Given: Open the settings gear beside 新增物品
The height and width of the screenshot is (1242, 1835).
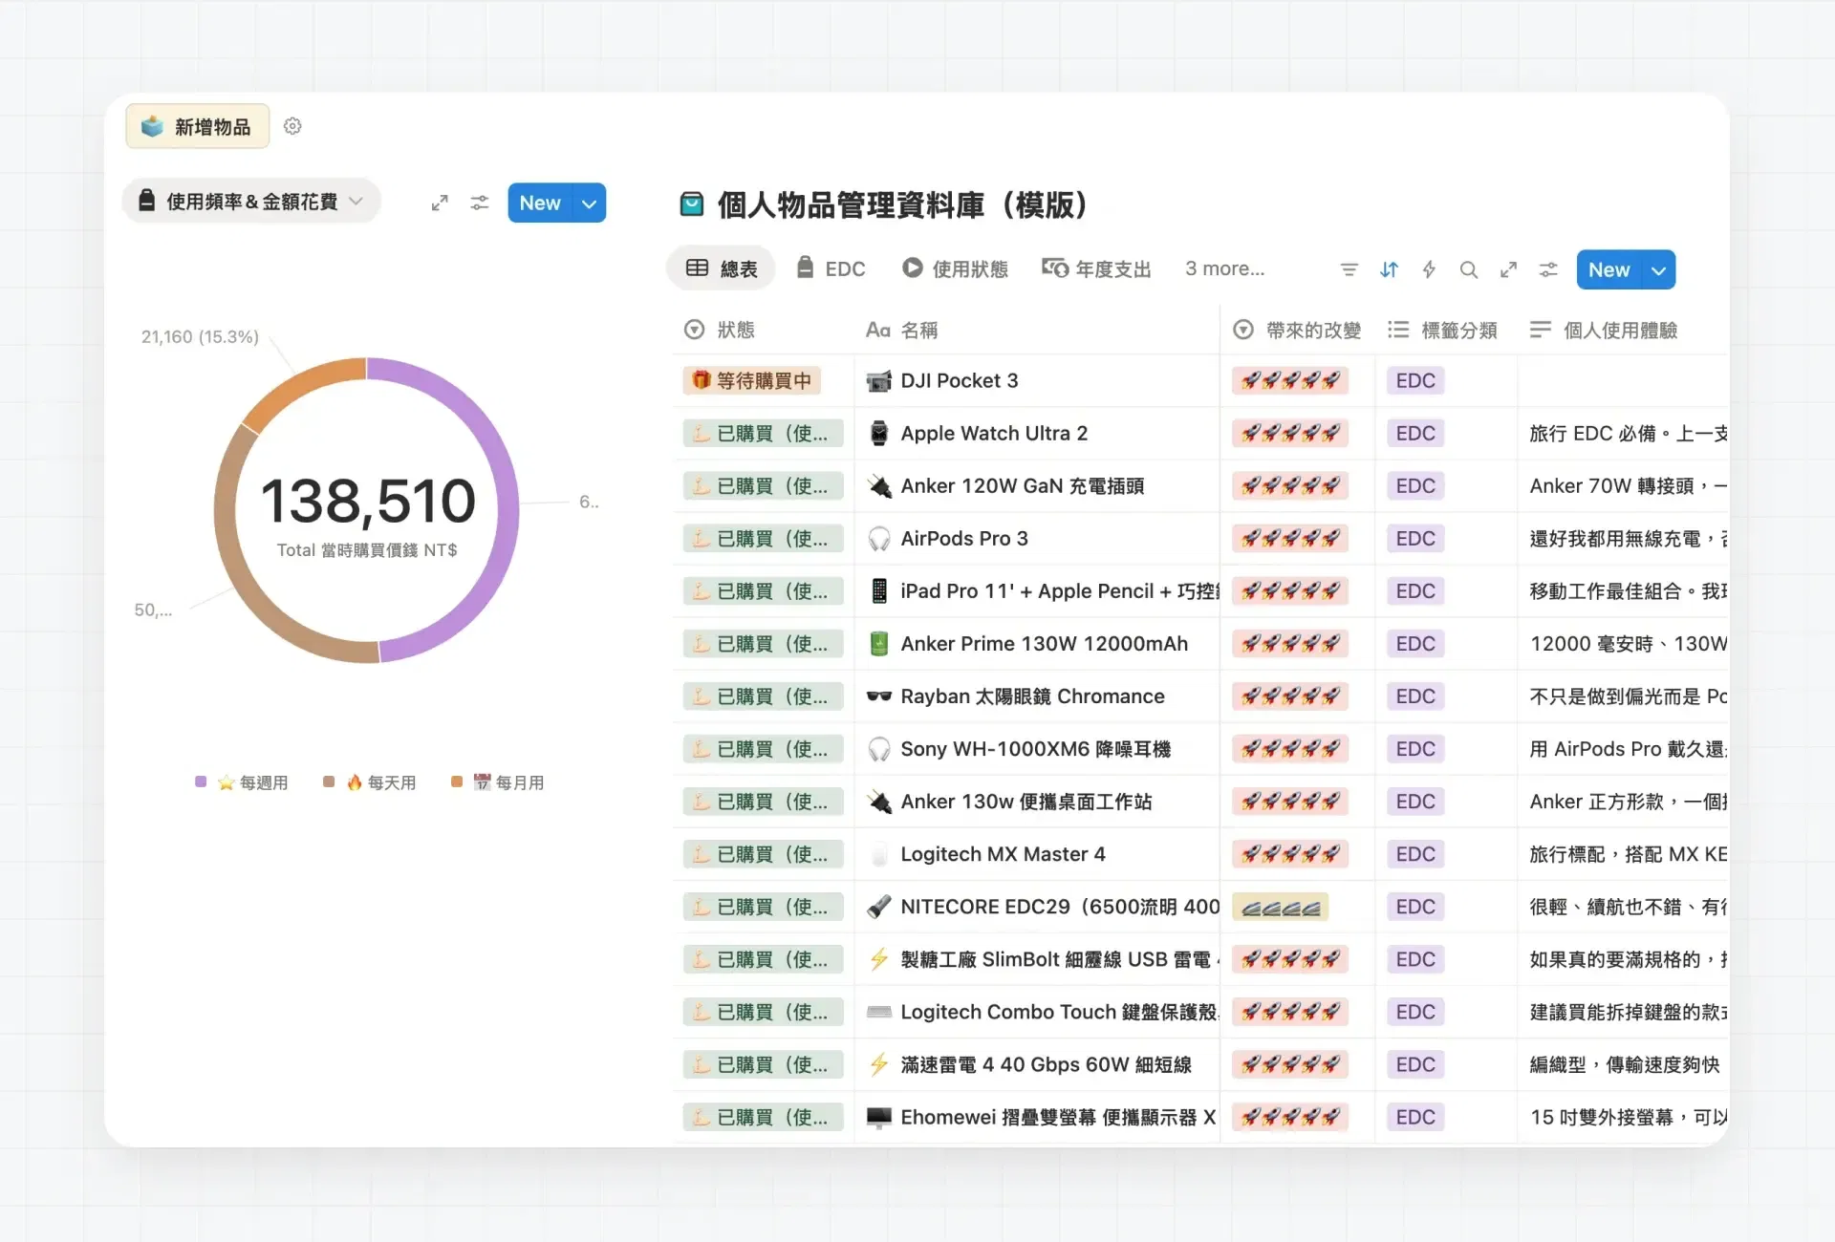Looking at the screenshot, I should (292, 126).
